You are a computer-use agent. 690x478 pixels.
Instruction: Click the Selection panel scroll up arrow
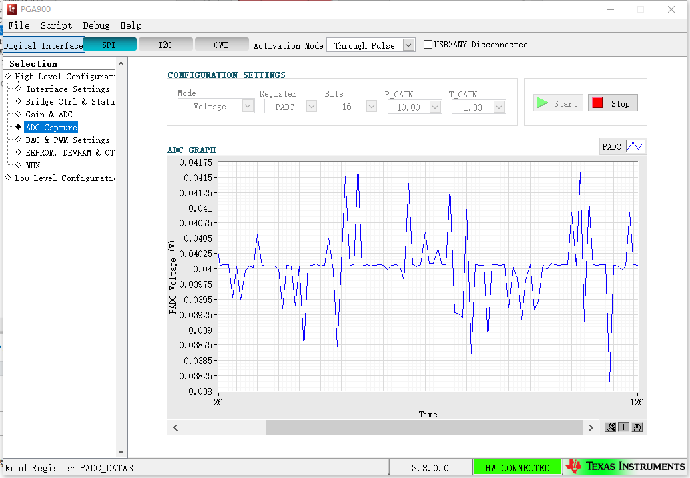pyautogui.click(x=121, y=64)
